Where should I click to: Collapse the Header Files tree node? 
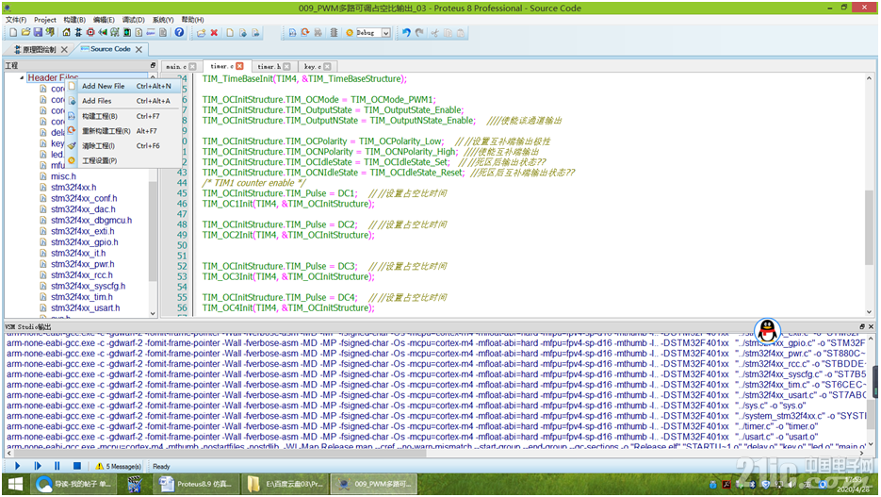pos(22,77)
